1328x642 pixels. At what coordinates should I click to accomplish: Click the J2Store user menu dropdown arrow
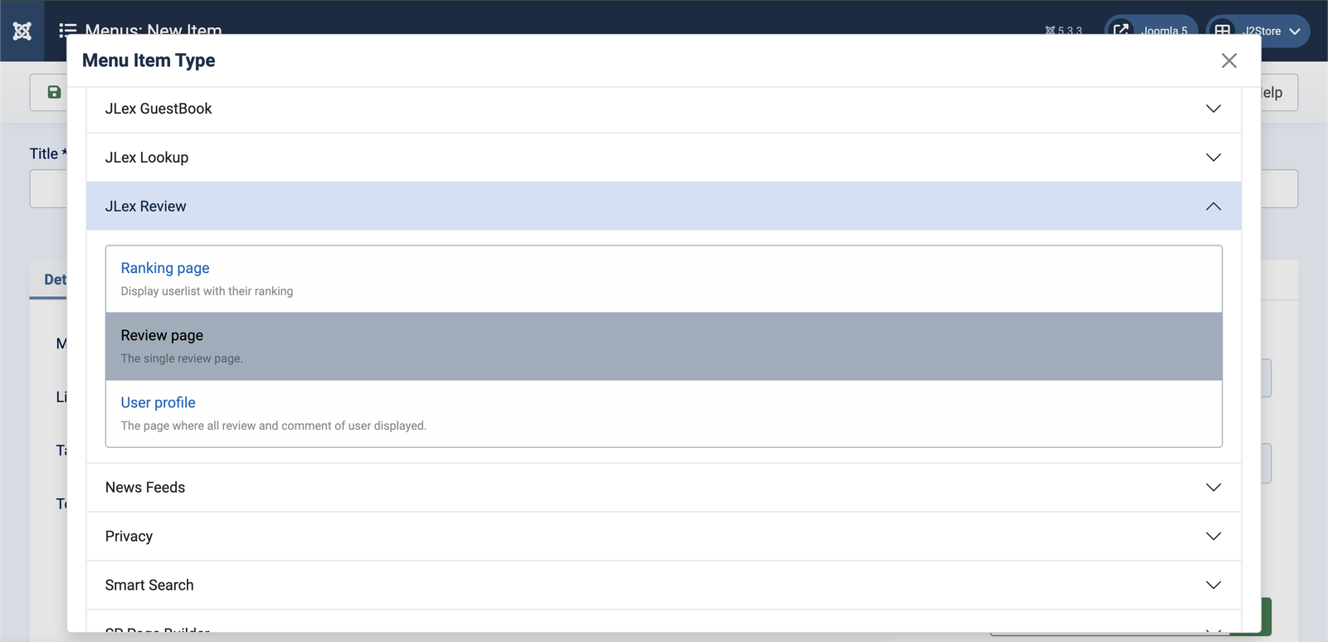coord(1295,32)
